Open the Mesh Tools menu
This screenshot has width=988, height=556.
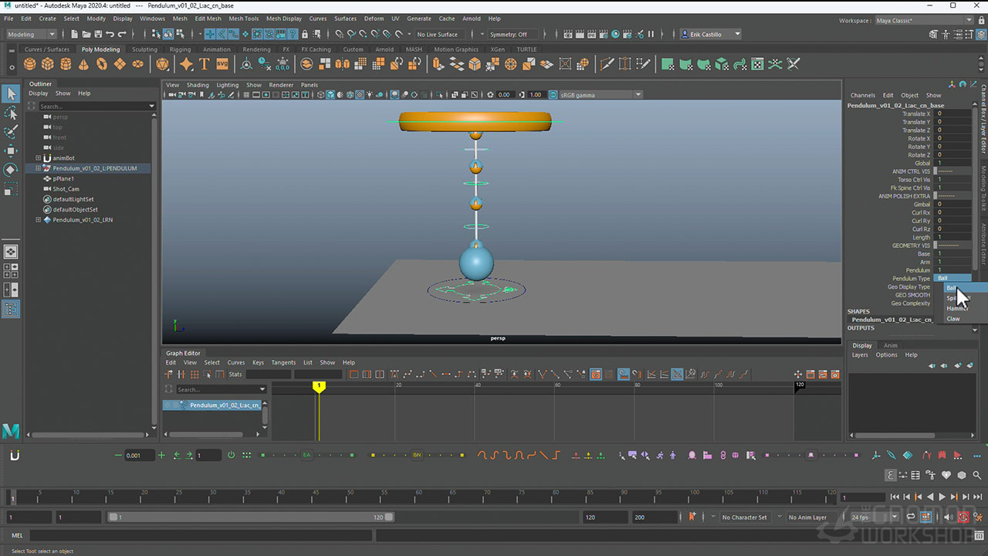point(244,19)
